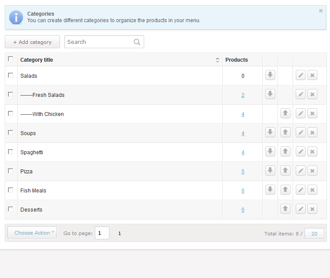Move Fish Meals category down
Image resolution: width=330 pixels, height=278 pixels.
point(270,190)
